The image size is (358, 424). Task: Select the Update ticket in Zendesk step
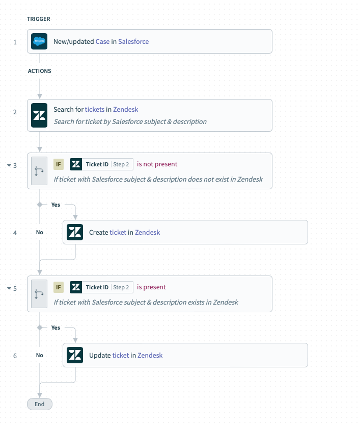tap(185, 355)
